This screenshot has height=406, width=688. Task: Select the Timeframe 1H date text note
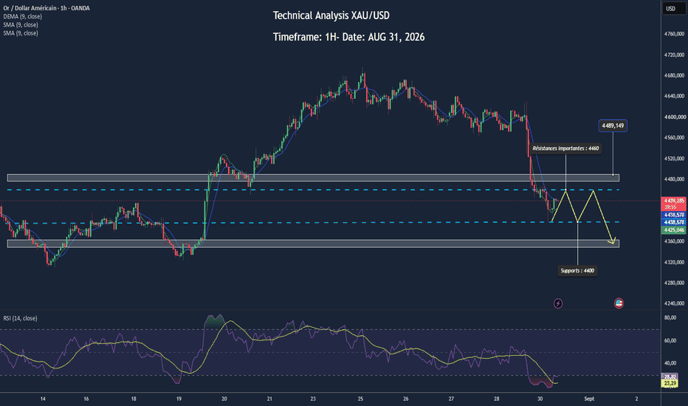click(x=349, y=38)
